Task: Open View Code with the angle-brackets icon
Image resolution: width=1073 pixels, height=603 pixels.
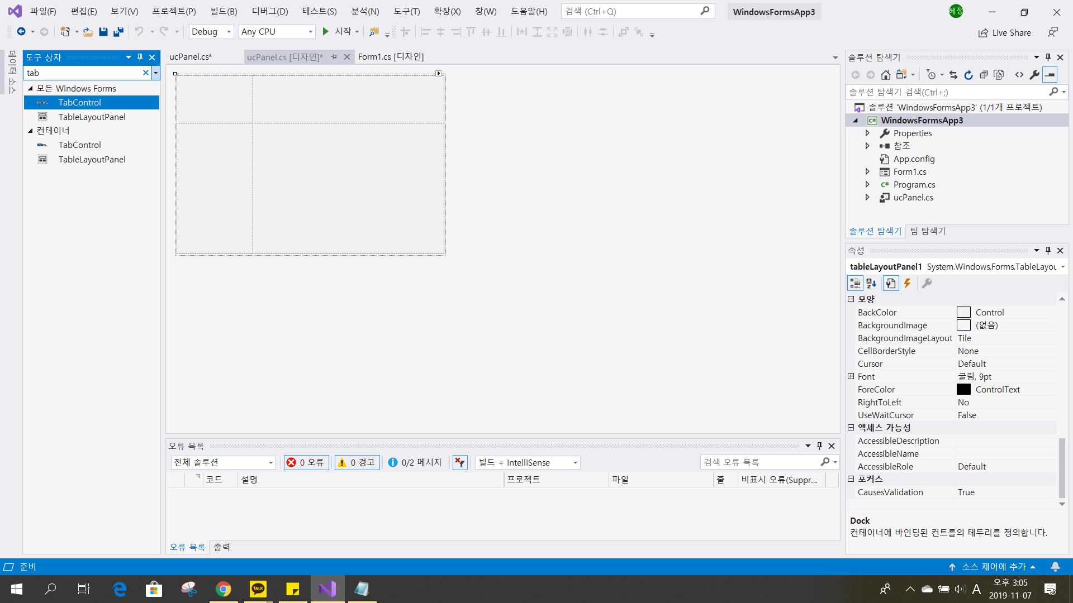Action: point(1019,75)
